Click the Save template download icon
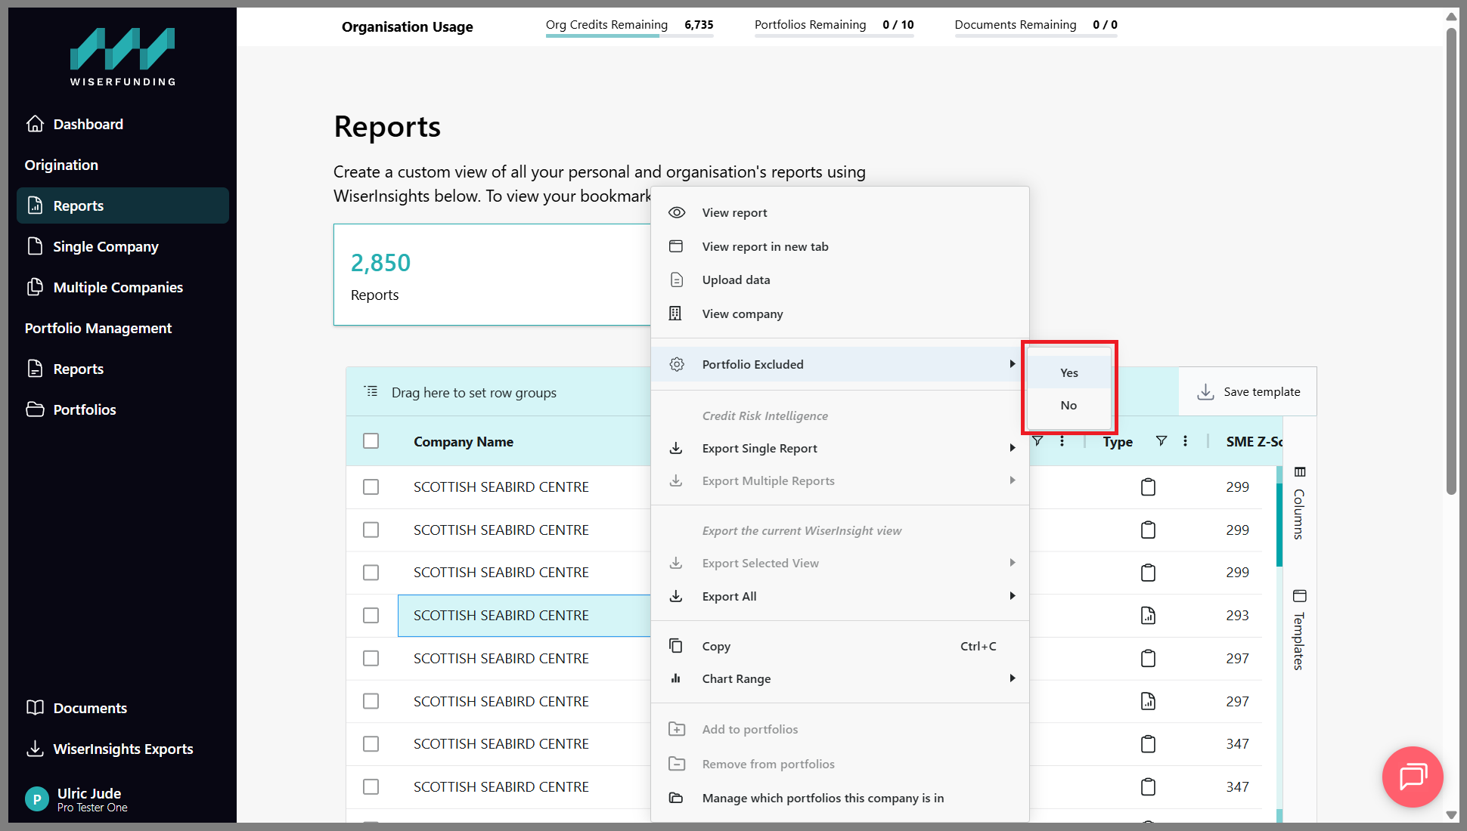The width and height of the screenshot is (1467, 831). point(1205,392)
